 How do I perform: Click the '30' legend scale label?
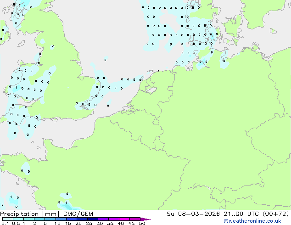coord(100,223)
